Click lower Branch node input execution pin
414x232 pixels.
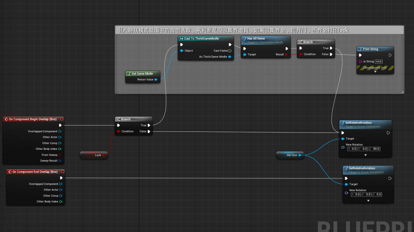119,125
